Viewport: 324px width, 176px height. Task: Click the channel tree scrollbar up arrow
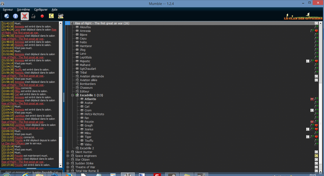[x=321, y=23]
